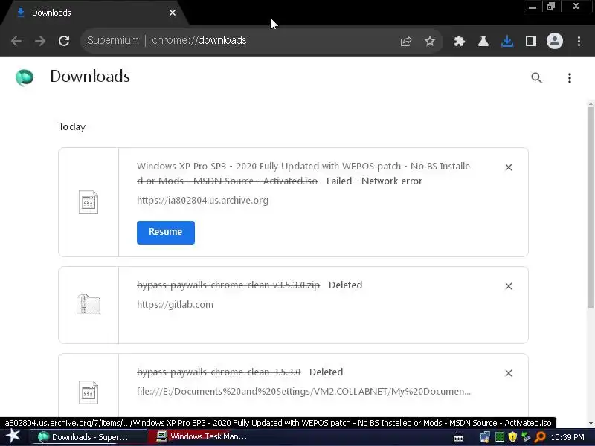The height and width of the screenshot is (446, 595).
Task: Click the network computers tray icon
Action: click(x=485, y=437)
